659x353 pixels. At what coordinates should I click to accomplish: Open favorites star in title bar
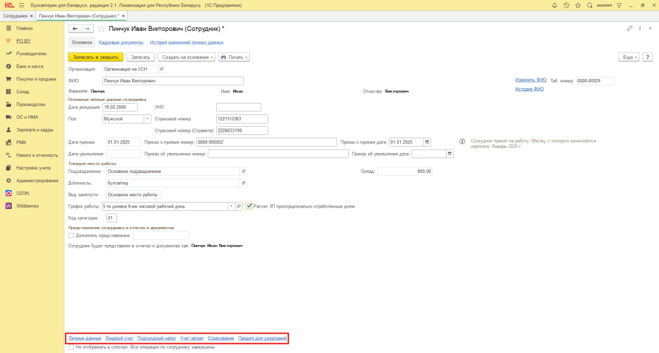tap(578, 5)
